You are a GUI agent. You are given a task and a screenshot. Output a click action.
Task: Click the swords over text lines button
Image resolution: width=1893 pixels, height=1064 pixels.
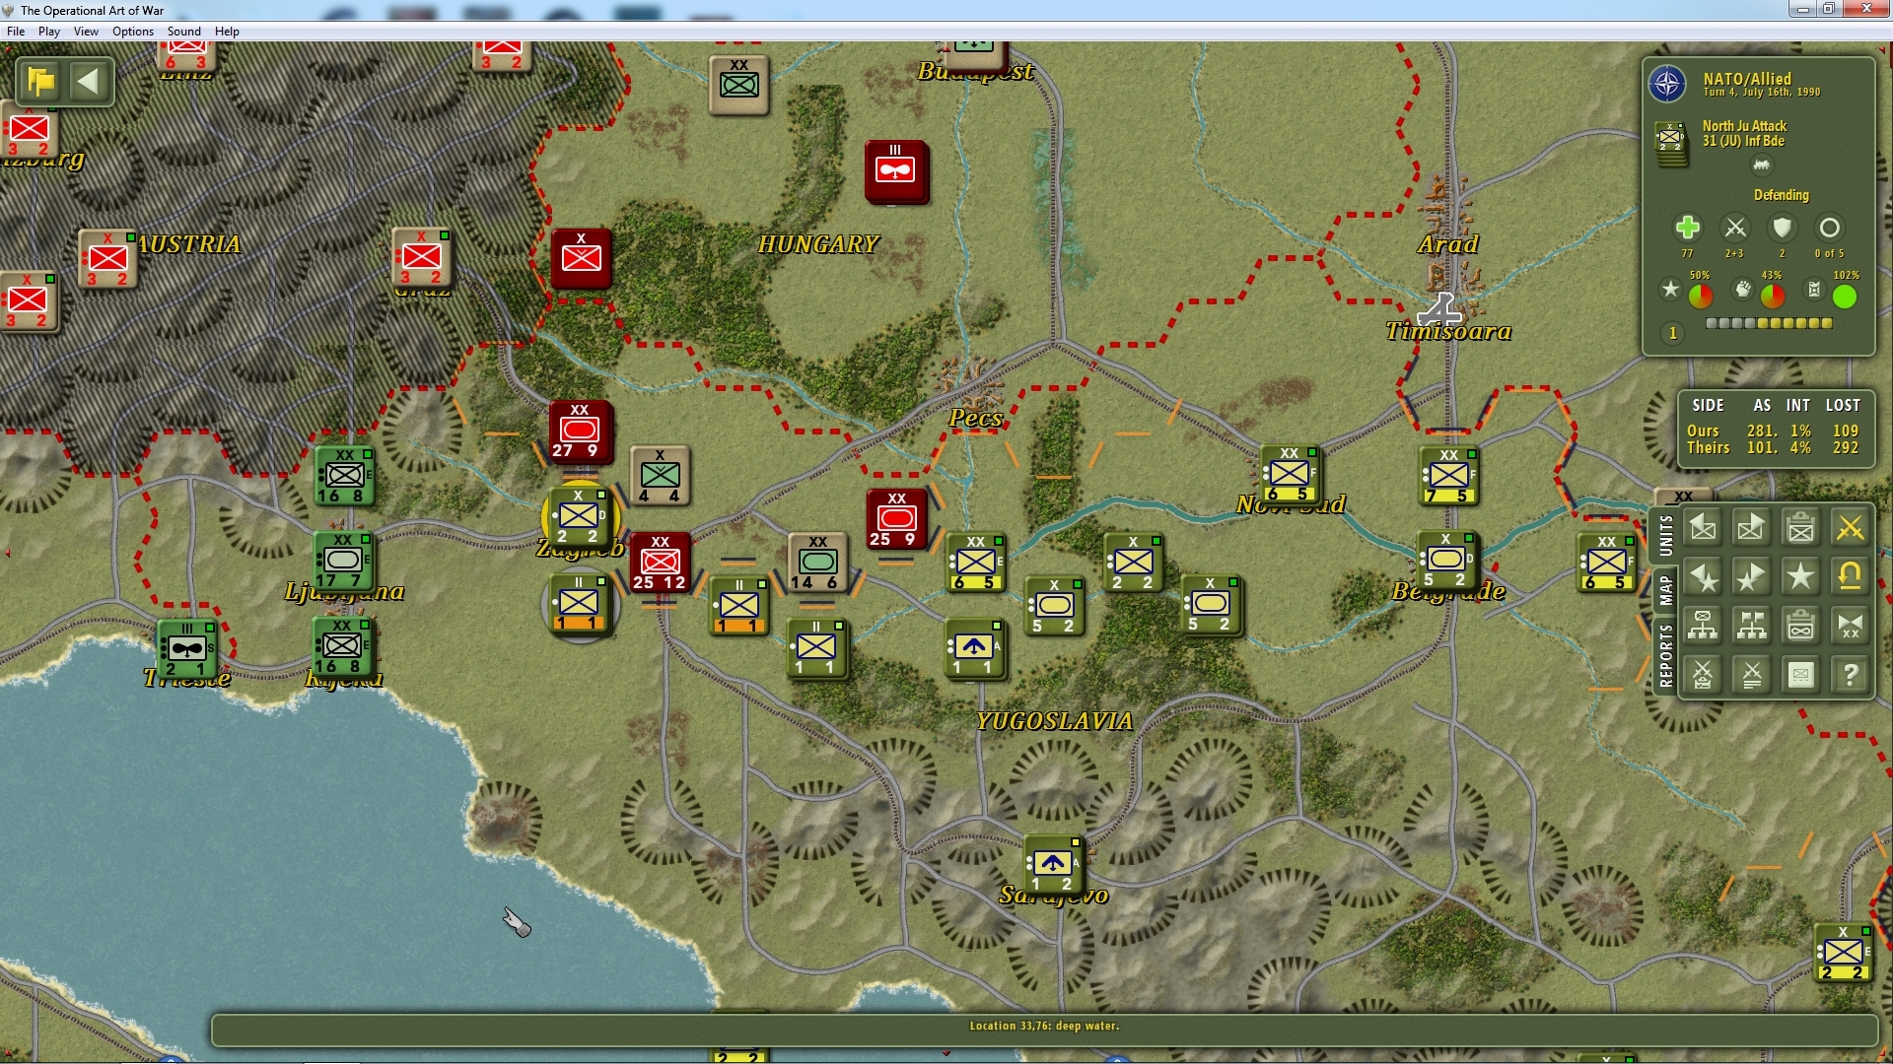coord(1751,675)
